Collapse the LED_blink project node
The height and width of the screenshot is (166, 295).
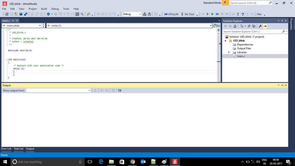[x=225, y=41]
